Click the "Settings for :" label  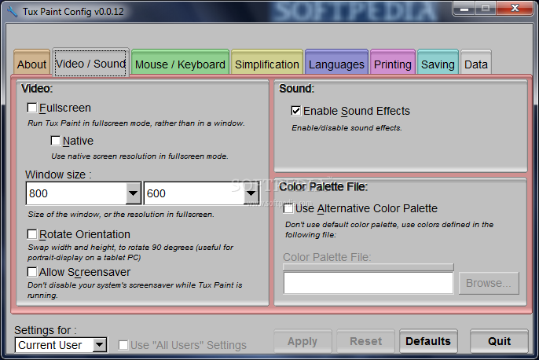click(46, 330)
